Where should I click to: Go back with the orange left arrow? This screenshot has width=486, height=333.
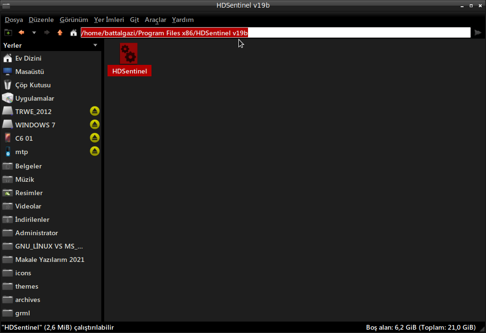coord(22,32)
